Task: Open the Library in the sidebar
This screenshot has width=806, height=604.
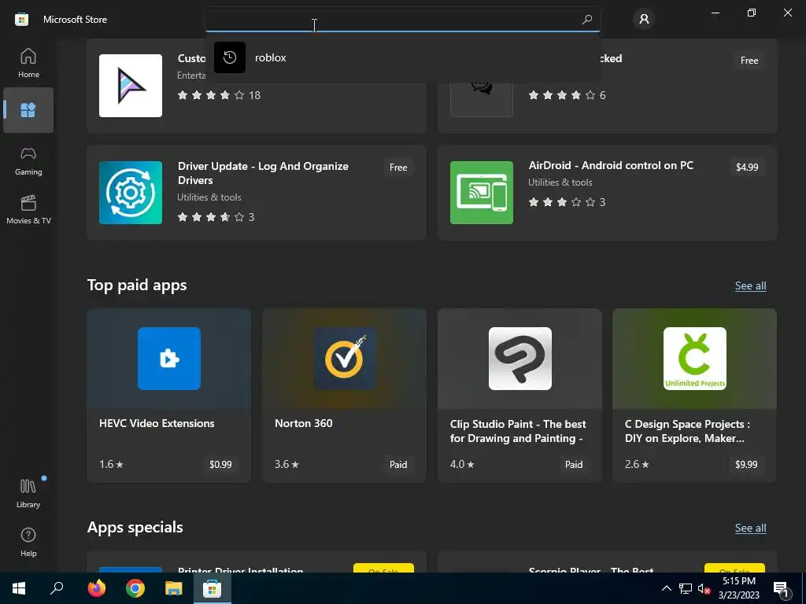Action: click(28, 493)
